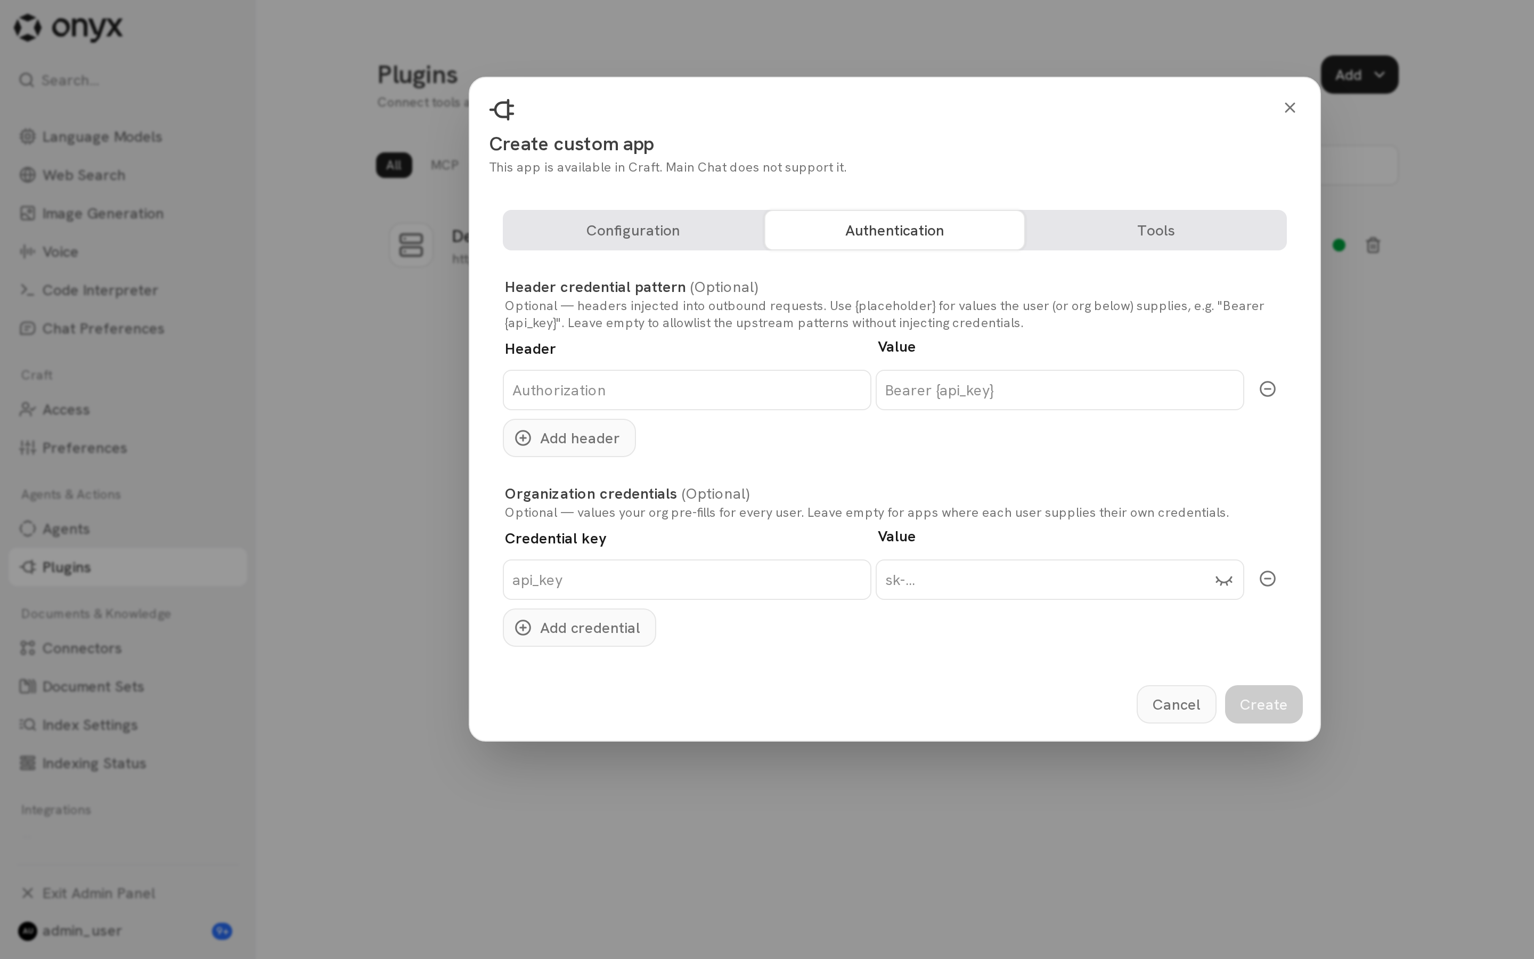Open Image Generation settings

tap(127, 214)
